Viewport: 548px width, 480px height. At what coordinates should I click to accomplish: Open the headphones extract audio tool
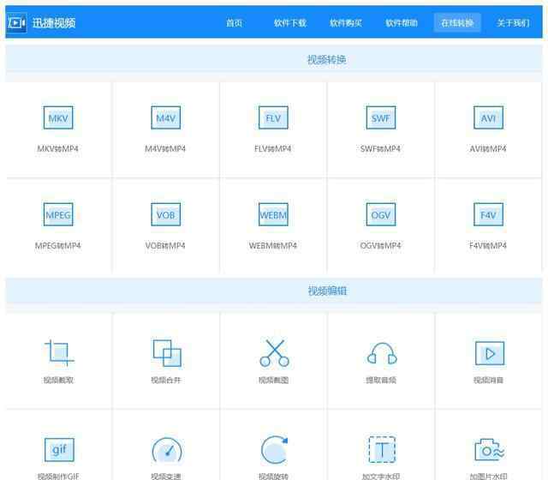coord(381,353)
